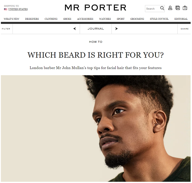Open the Share options
This screenshot has height=183, width=192.
click(x=185, y=29)
